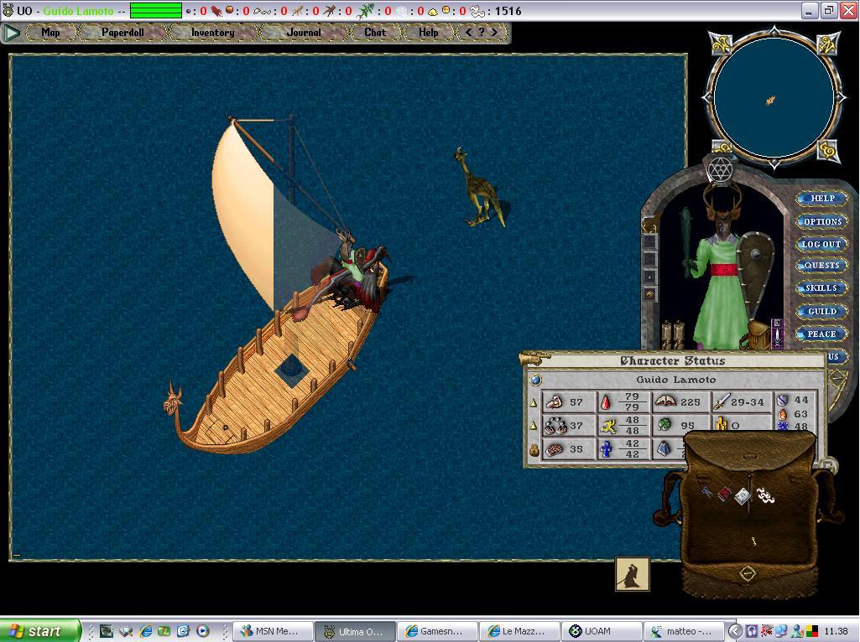The height and width of the screenshot is (642, 860).
Task: Open the Help menu in the top bar
Action: point(429,33)
